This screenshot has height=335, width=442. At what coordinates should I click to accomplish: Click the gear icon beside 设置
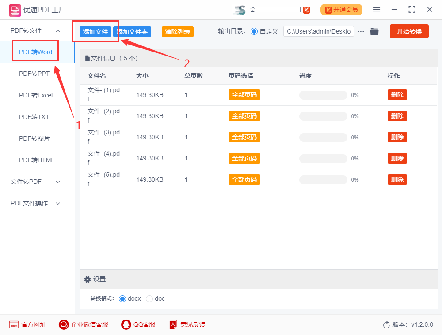88,279
